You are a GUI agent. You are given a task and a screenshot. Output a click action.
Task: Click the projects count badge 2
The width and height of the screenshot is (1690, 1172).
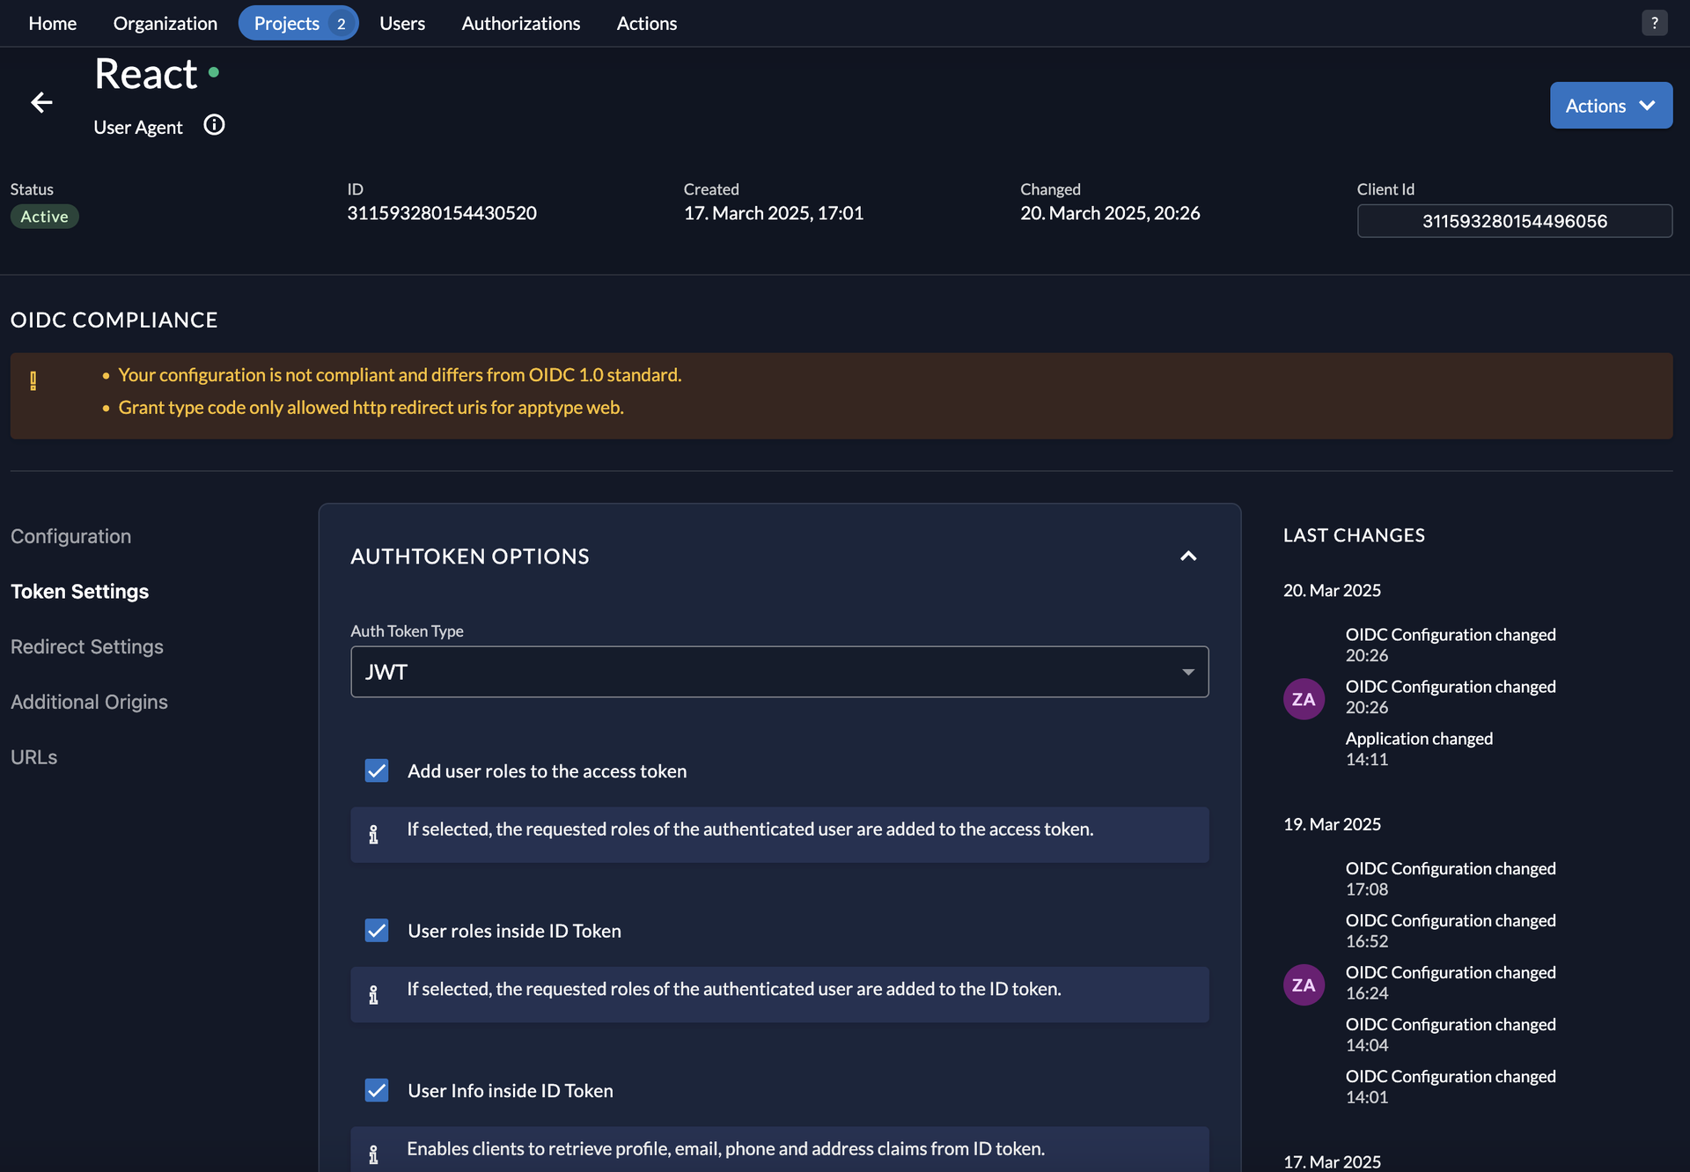pyautogui.click(x=341, y=24)
